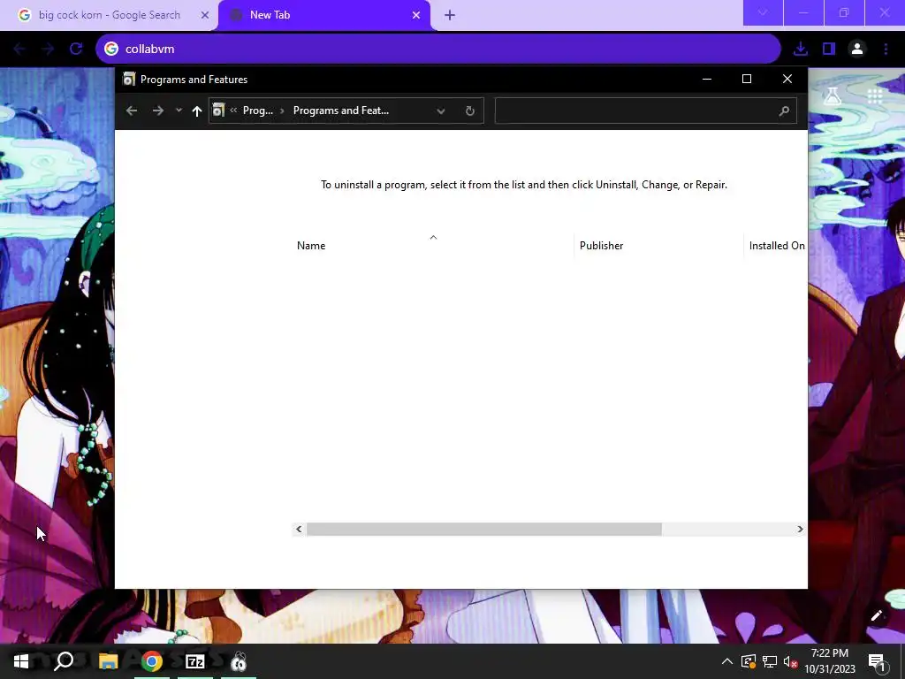This screenshot has width=905, height=679.
Task: Go back in Programs and Features window
Action: tap(132, 111)
